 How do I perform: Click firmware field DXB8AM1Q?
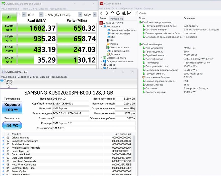click(71, 99)
